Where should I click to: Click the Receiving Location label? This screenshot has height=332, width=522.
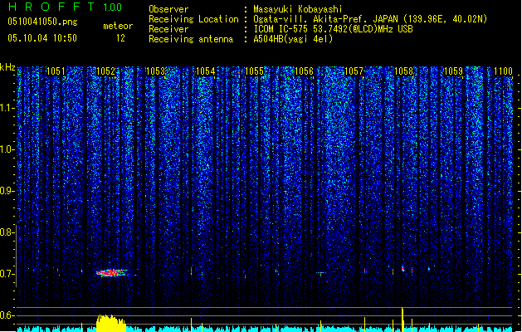(193, 19)
